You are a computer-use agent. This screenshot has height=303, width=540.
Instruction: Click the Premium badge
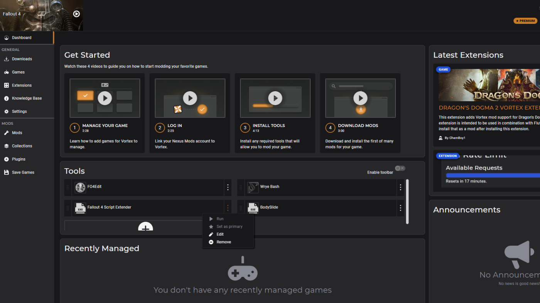tap(525, 21)
